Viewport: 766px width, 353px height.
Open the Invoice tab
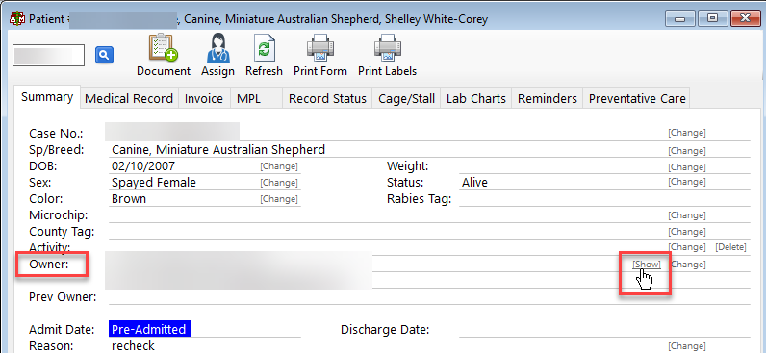[204, 99]
